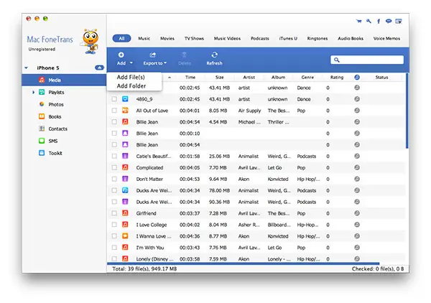The image size is (431, 303).
Task: Check the box for I Wanna Love
Action: click(114, 236)
